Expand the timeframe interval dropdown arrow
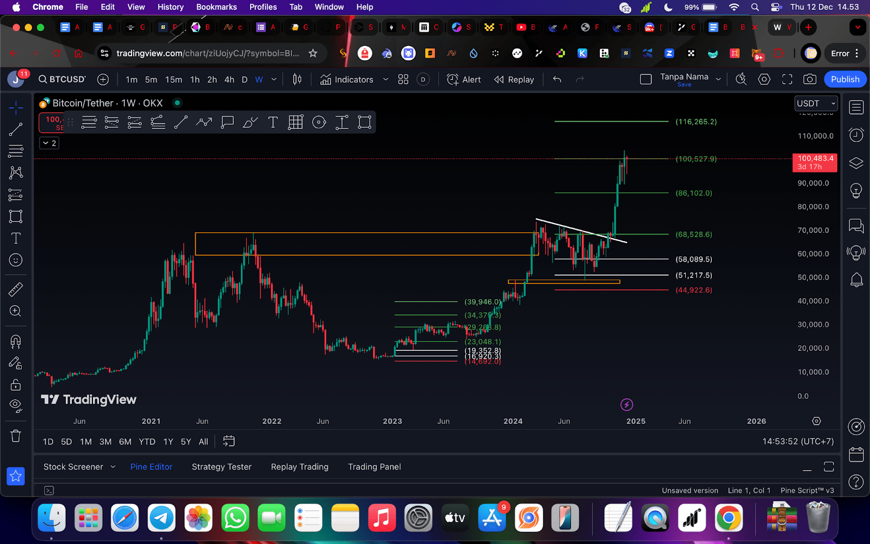Viewport: 870px width, 544px height. [274, 79]
